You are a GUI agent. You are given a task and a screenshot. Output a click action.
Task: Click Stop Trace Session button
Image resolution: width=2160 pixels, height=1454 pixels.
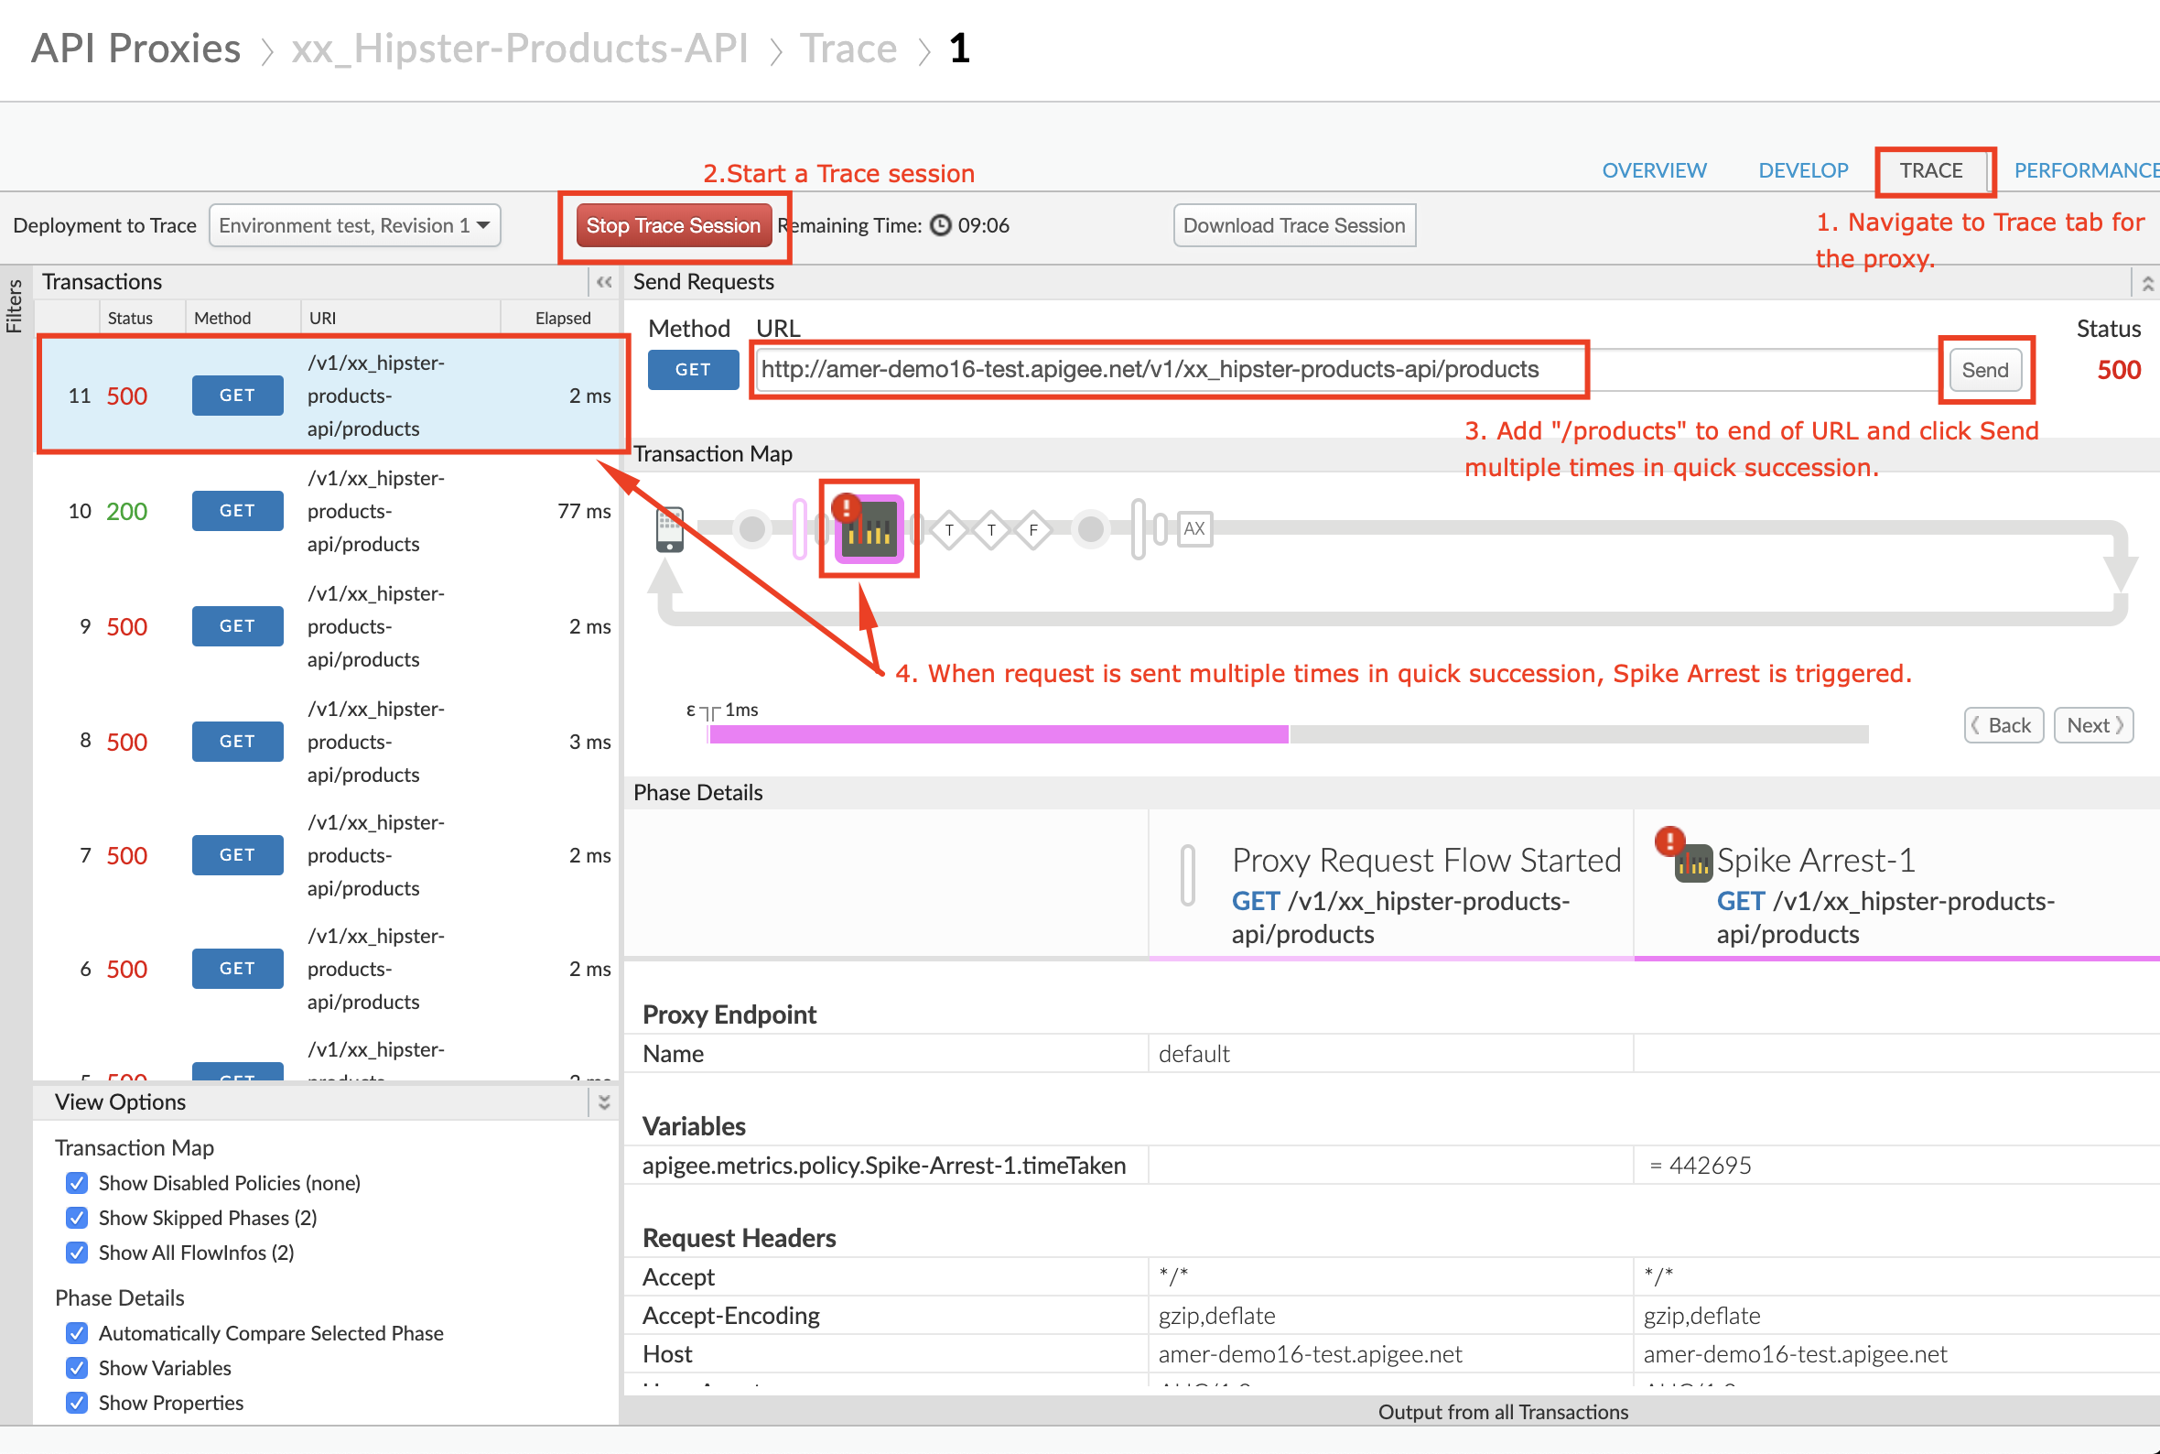click(674, 225)
